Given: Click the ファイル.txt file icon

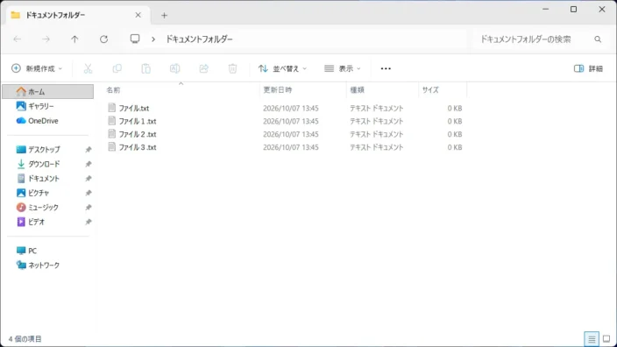Looking at the screenshot, I should click(112, 108).
